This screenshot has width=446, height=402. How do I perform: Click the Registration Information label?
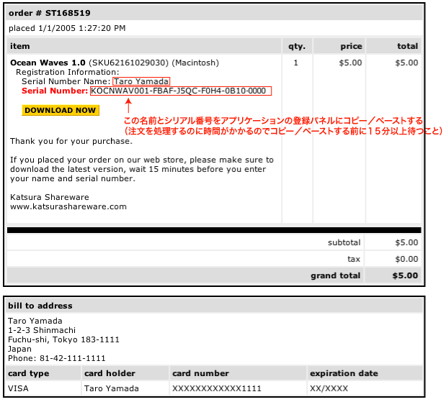point(68,72)
